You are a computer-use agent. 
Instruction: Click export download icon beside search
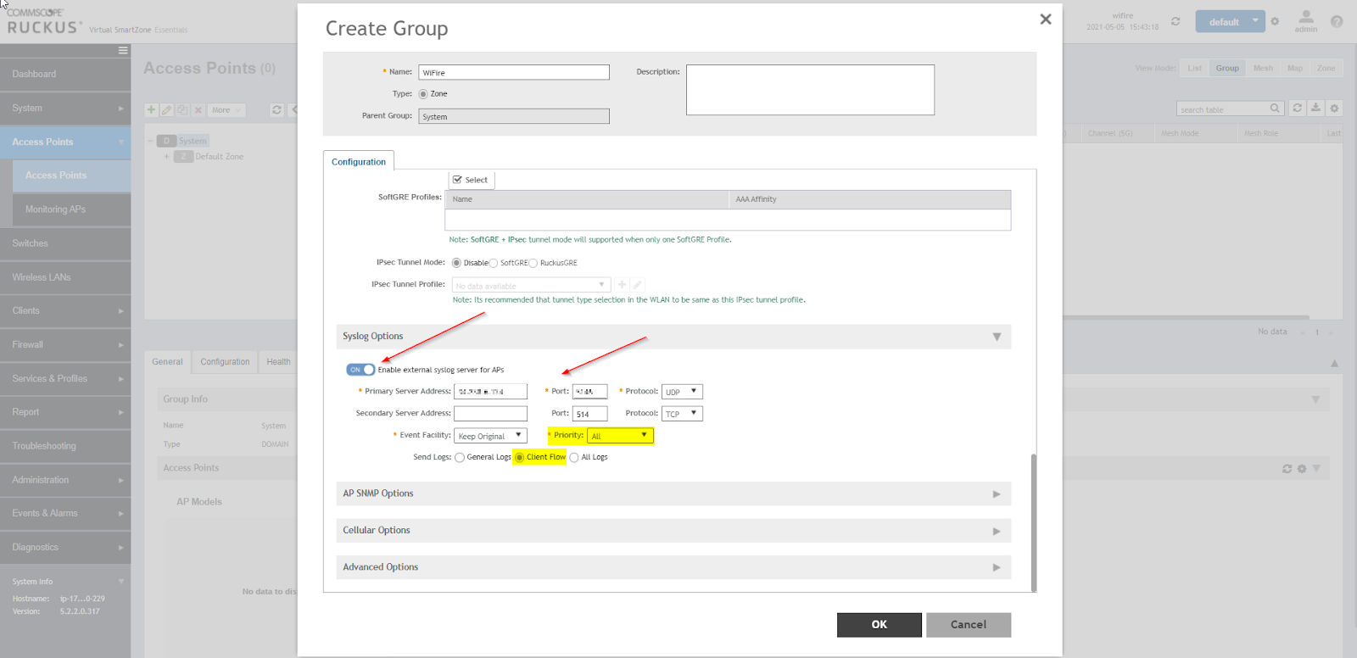pyautogui.click(x=1315, y=108)
